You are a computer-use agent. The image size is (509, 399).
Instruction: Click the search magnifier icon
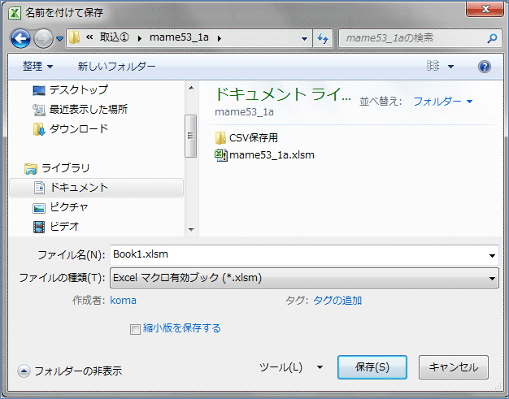pyautogui.click(x=492, y=39)
